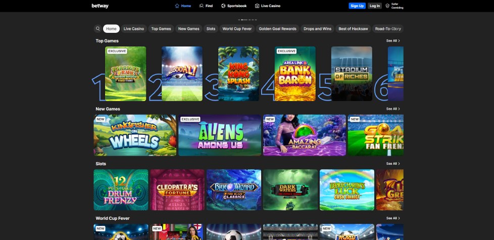Image resolution: width=494 pixels, height=240 pixels.
Task: Click the active carousel indicator dot
Action: tap(244, 20)
